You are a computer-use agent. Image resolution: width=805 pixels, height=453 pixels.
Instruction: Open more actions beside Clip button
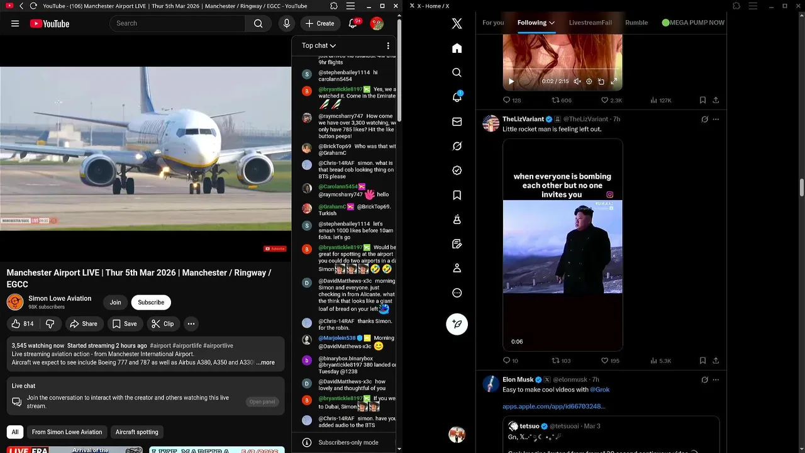[x=191, y=324]
